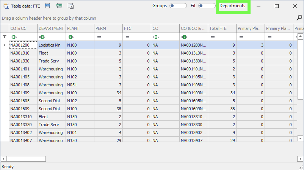Click the DEPARTMENT column header
This screenshot has width=304, height=170.
tap(51, 28)
